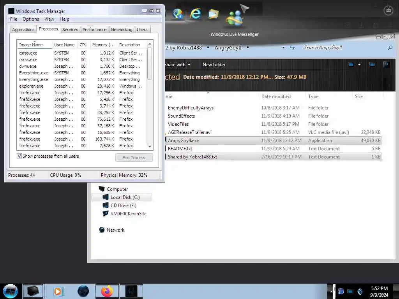The height and width of the screenshot is (299, 399).
Task: Open the View menu in Task Manager
Action: (x=49, y=19)
